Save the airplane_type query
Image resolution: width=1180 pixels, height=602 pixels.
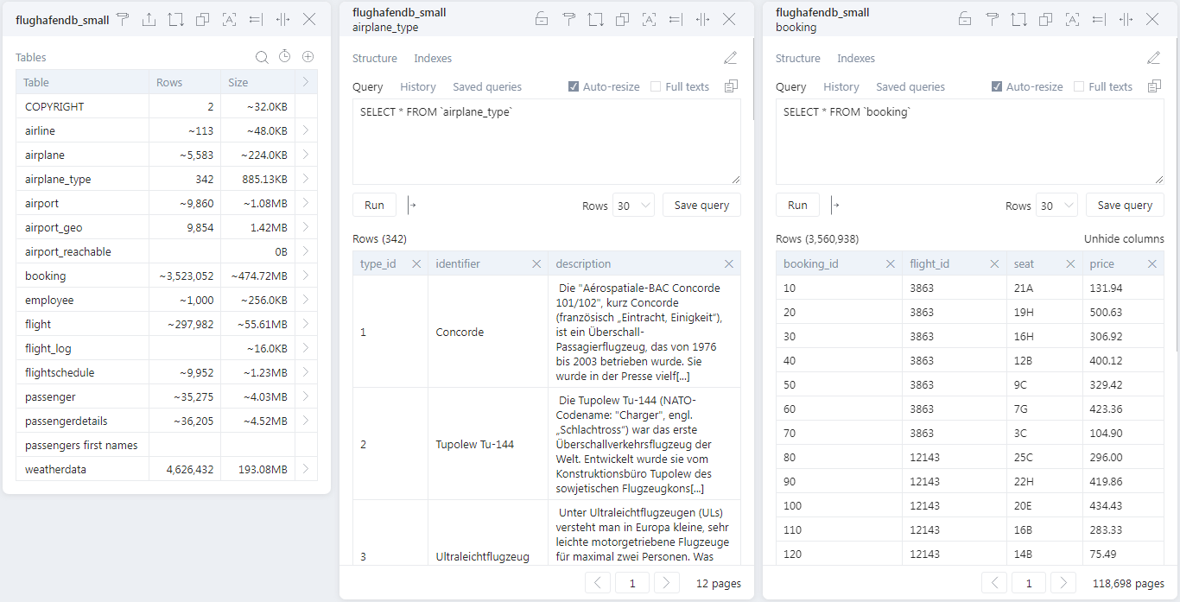point(701,205)
